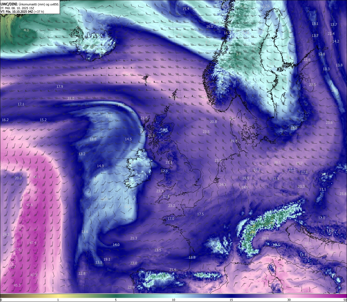
Task: Click the 14.9 value west of Ireland
Action: pos(100,166)
